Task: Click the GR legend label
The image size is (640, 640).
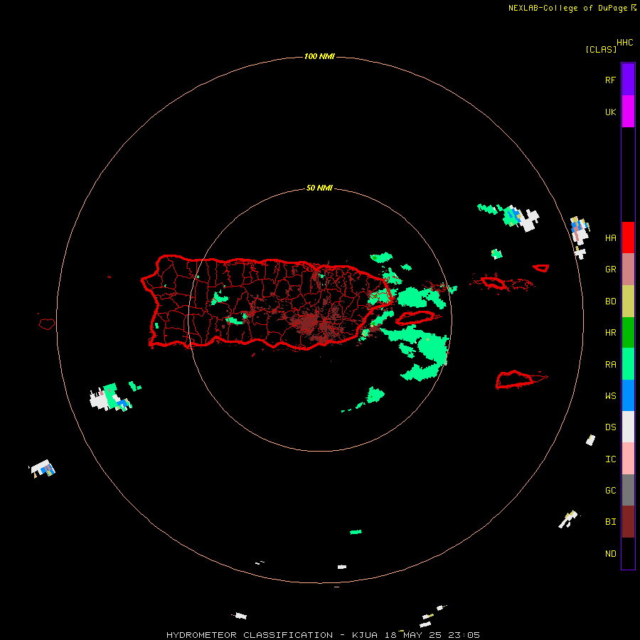Action: (610, 270)
